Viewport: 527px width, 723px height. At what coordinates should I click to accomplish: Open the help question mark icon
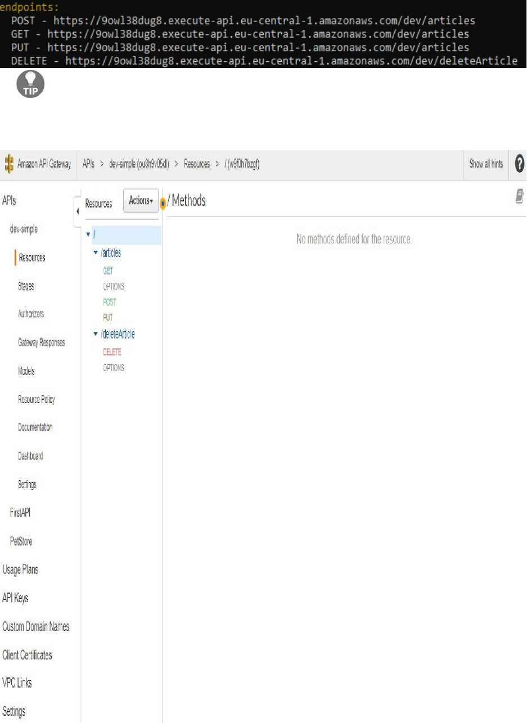tap(520, 164)
